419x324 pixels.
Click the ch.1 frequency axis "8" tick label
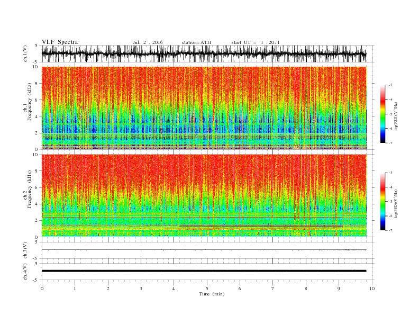37,84
